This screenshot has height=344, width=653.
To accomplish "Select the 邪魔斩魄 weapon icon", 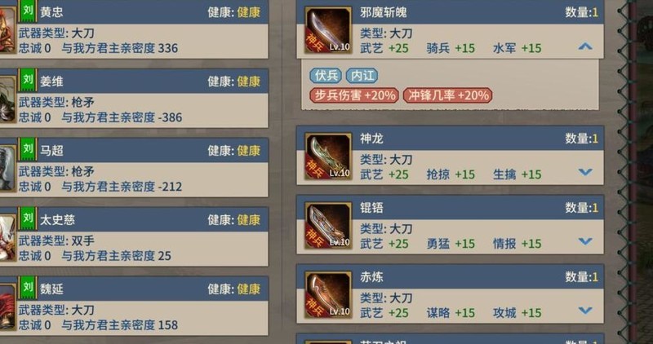I will point(328,30).
